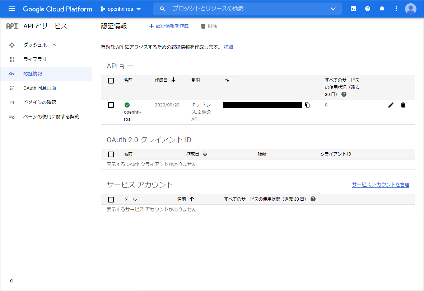Image resolution: width=424 pixels, height=291 pixels.
Task: Click the ページの使用に関する契約 settings icon
Action: coord(11,117)
